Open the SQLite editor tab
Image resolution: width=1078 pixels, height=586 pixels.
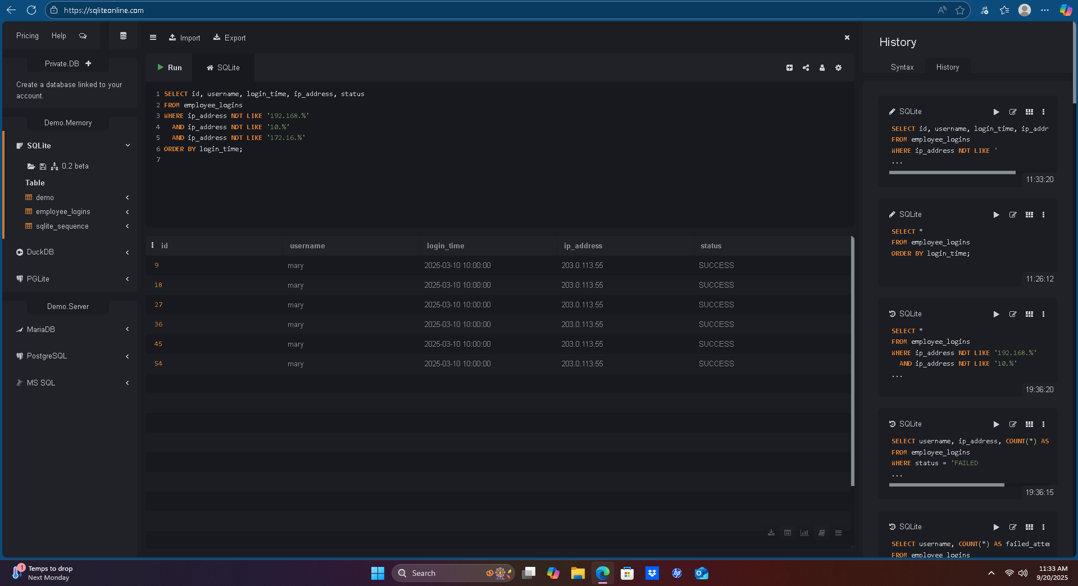click(x=223, y=67)
